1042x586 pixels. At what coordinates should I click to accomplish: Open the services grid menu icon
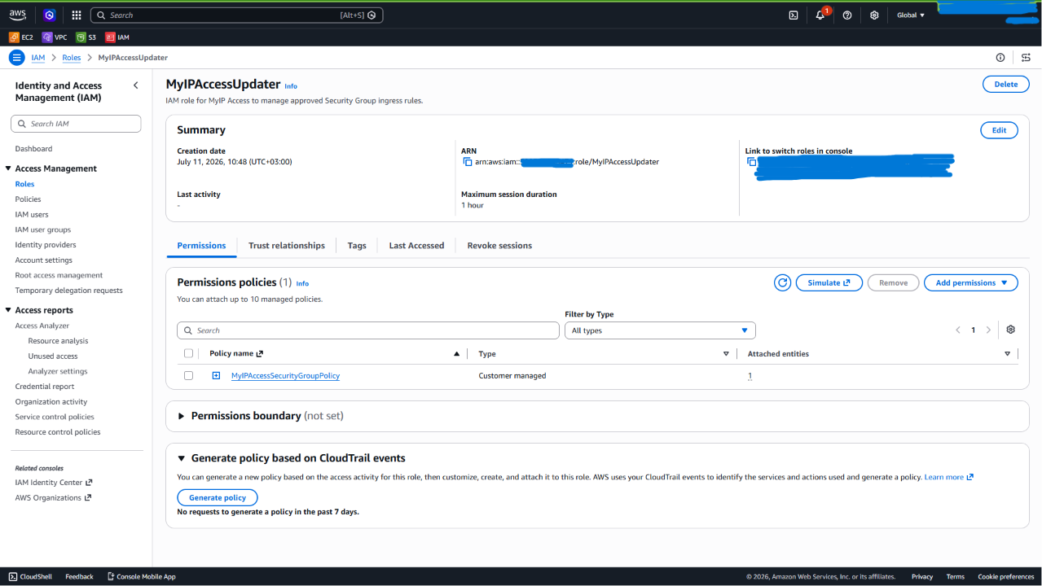coord(77,15)
